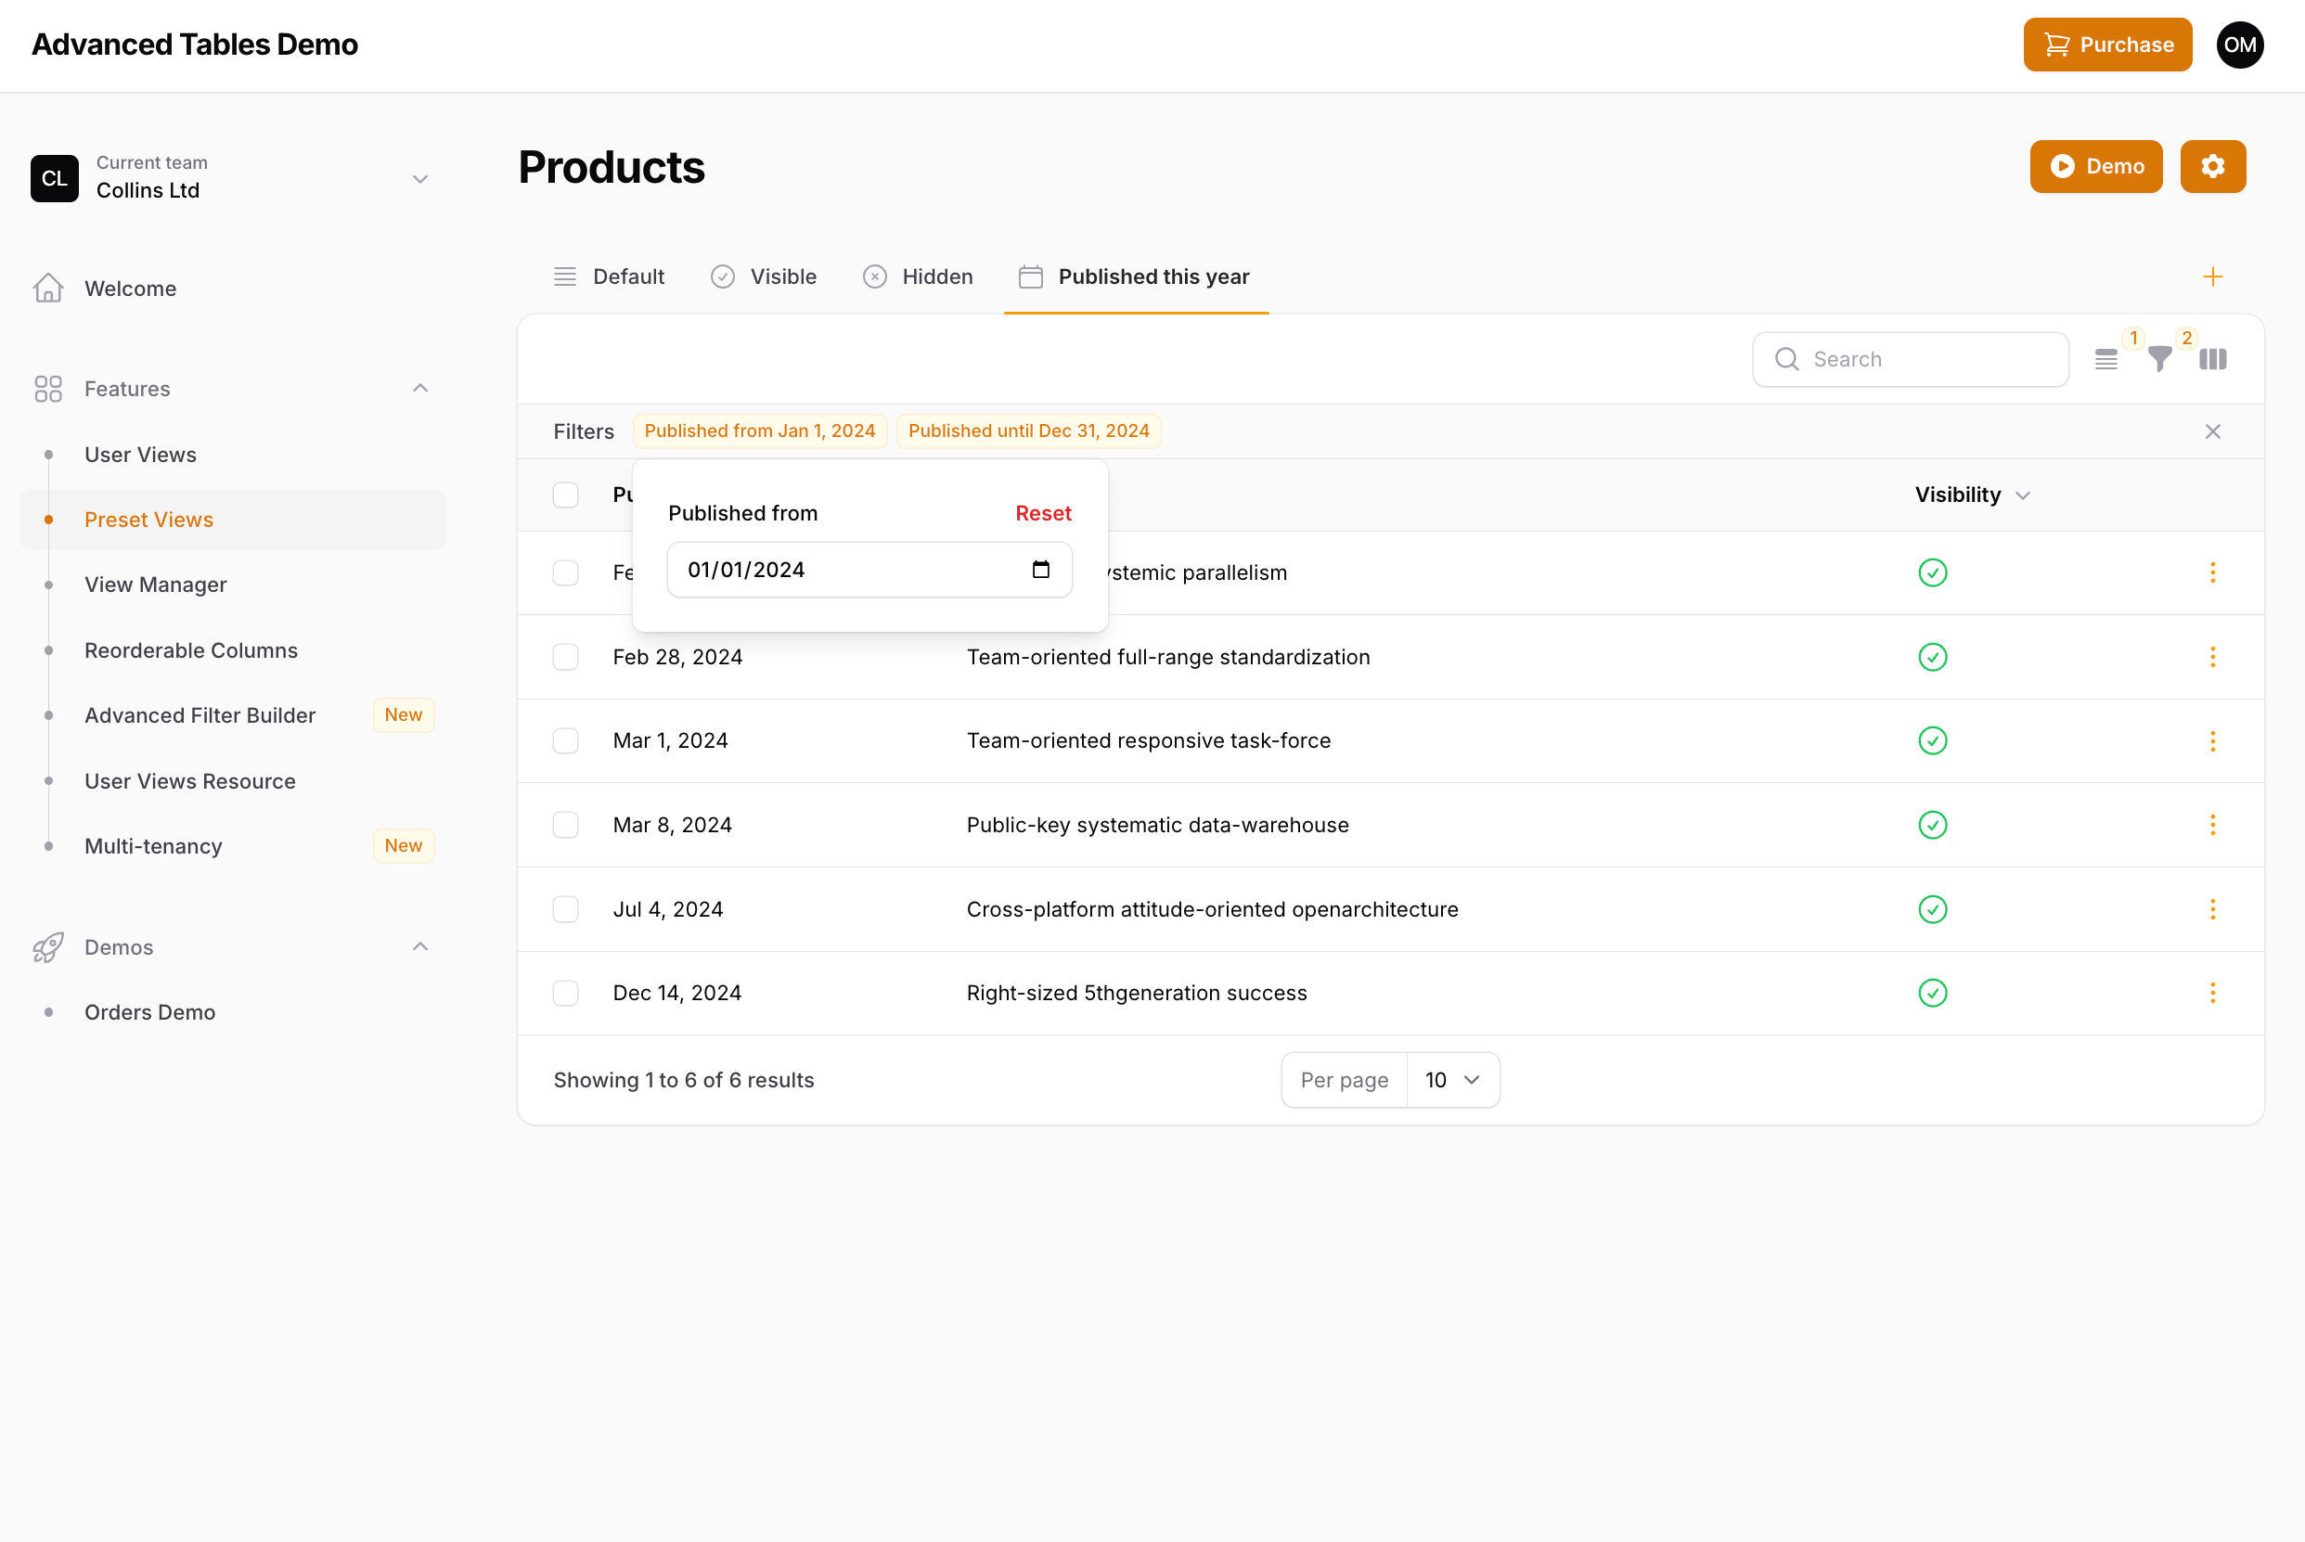
Task: Check the select-all checkbox in the table header
Action: tap(565, 495)
